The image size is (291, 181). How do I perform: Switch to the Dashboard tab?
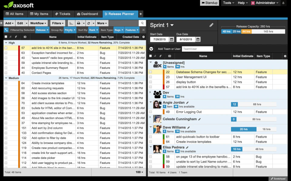coord(88,14)
